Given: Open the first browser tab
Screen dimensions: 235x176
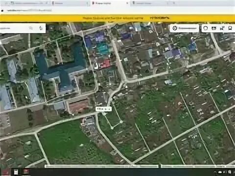Looking at the screenshot, I should (x=26, y=3).
